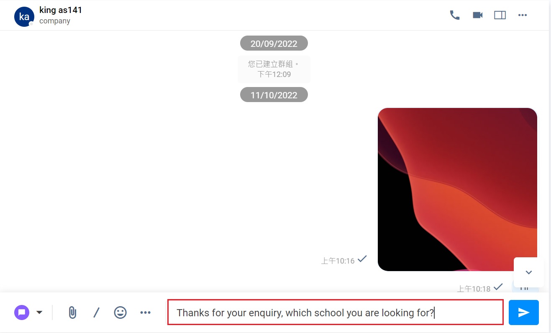Send the message with the blue arrow button

click(524, 313)
